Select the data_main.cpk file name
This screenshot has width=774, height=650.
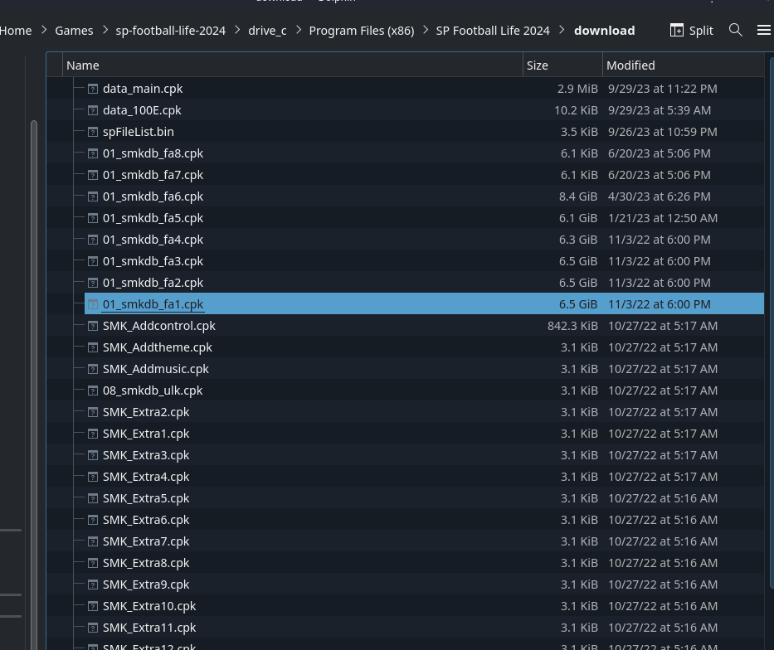tap(143, 89)
